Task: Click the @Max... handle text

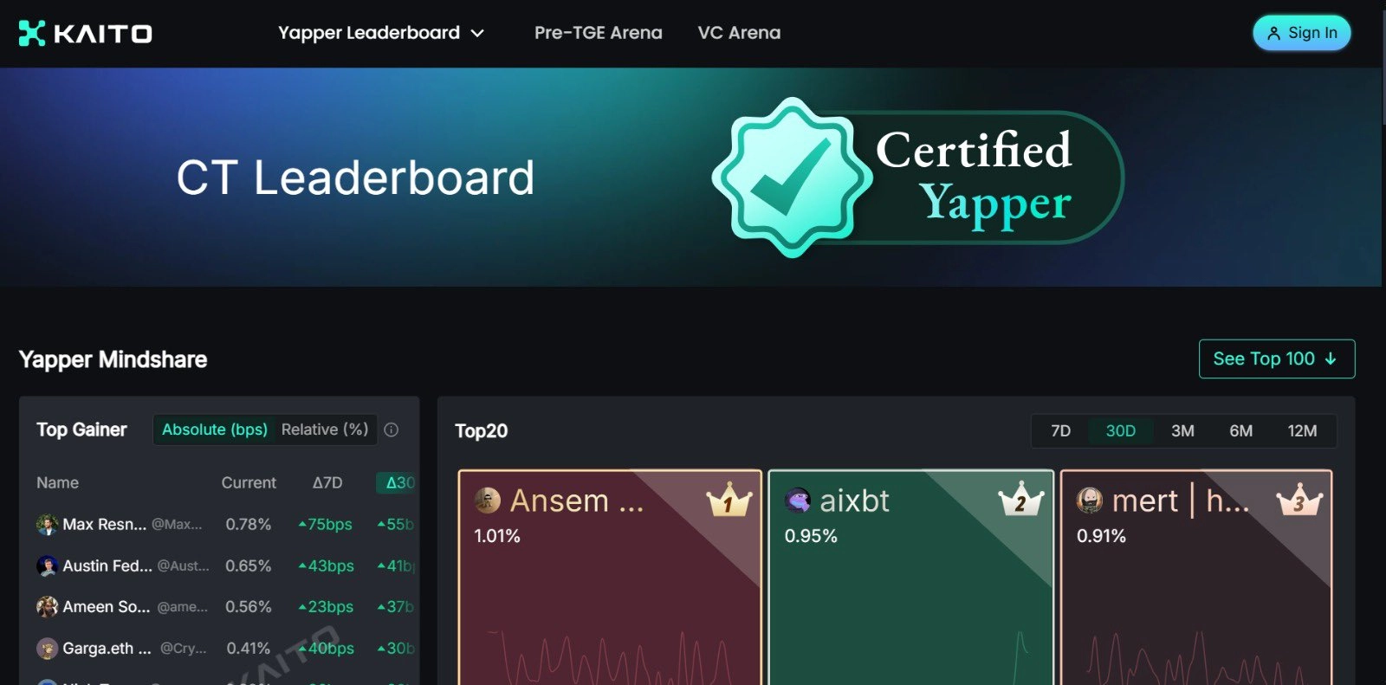Action: pyautogui.click(x=177, y=524)
